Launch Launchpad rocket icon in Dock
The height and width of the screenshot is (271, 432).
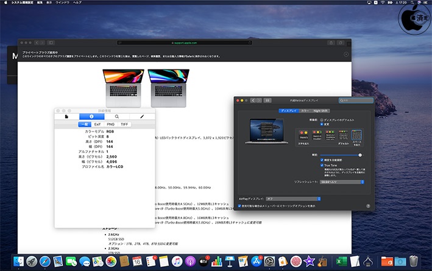[x=32, y=261]
